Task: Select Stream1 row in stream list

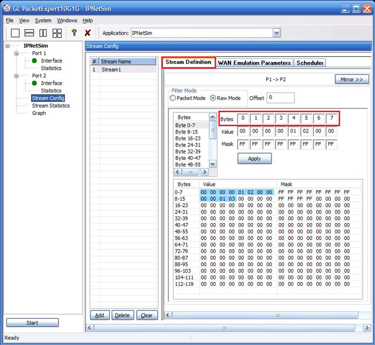Action: 124,70
